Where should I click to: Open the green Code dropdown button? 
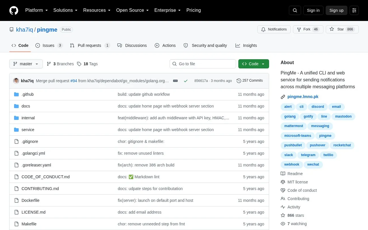[x=254, y=64]
